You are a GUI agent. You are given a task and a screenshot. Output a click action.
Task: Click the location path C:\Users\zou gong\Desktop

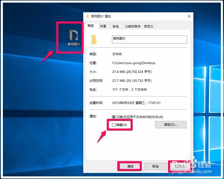pos(133,63)
